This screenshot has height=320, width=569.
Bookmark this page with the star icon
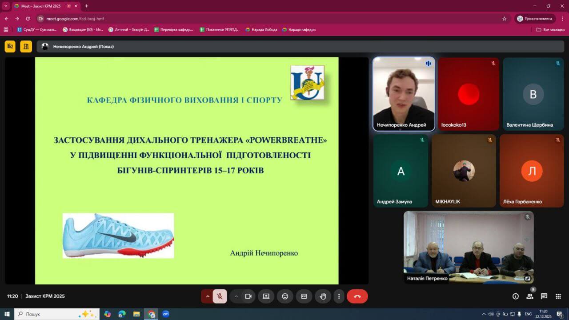[504, 19]
